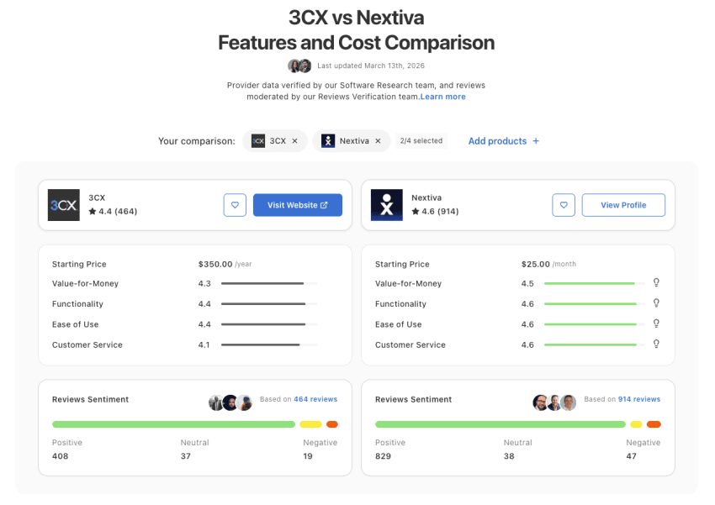The height and width of the screenshot is (505, 715).
Task: Open Nextiva page using View Profile
Action: tap(623, 204)
